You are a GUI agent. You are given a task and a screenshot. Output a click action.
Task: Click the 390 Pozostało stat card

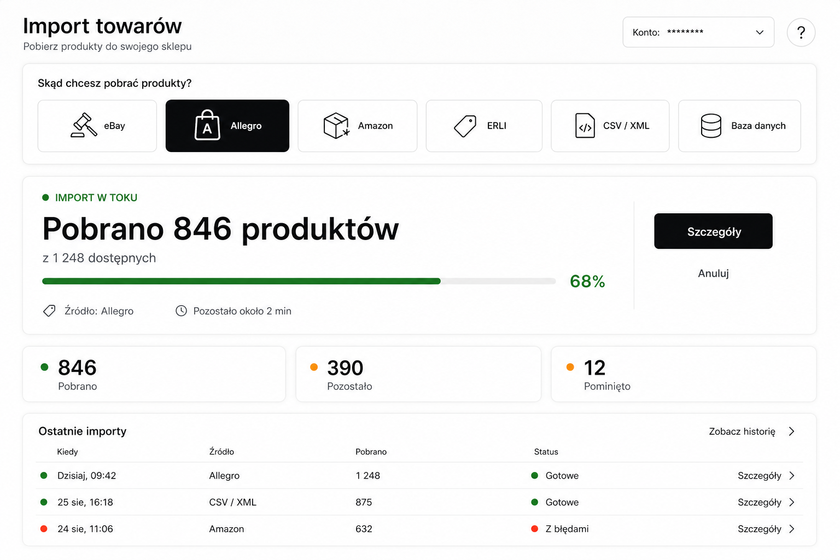click(418, 374)
